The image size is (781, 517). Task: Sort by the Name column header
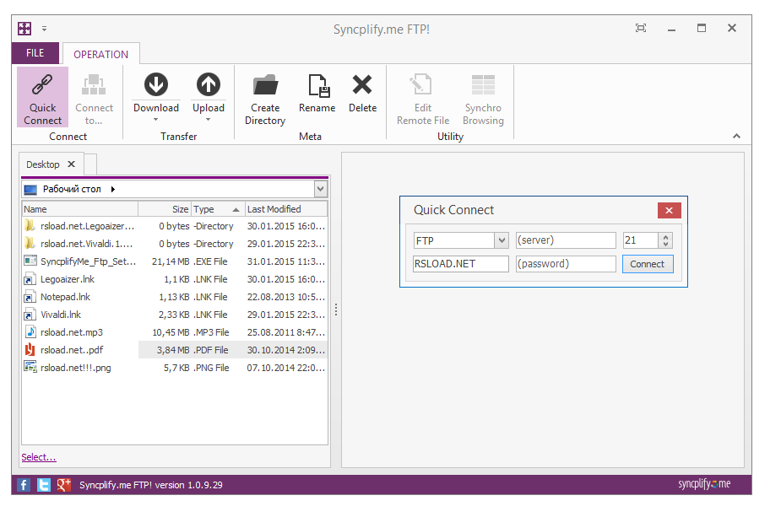click(x=79, y=209)
